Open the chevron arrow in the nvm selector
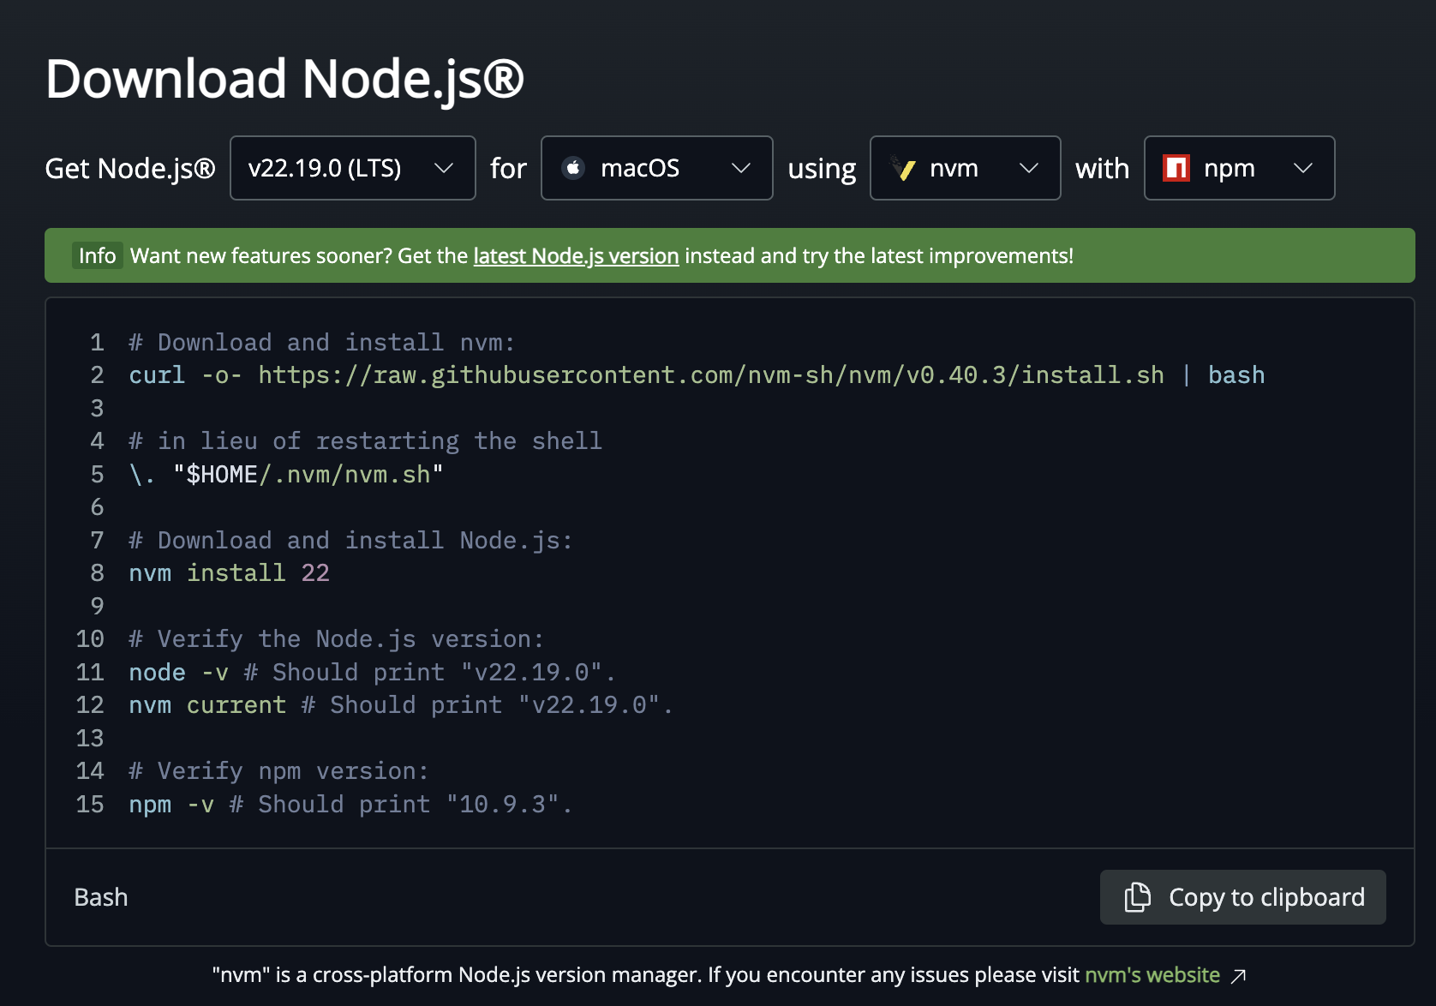The width and height of the screenshot is (1436, 1006). tap(1028, 168)
